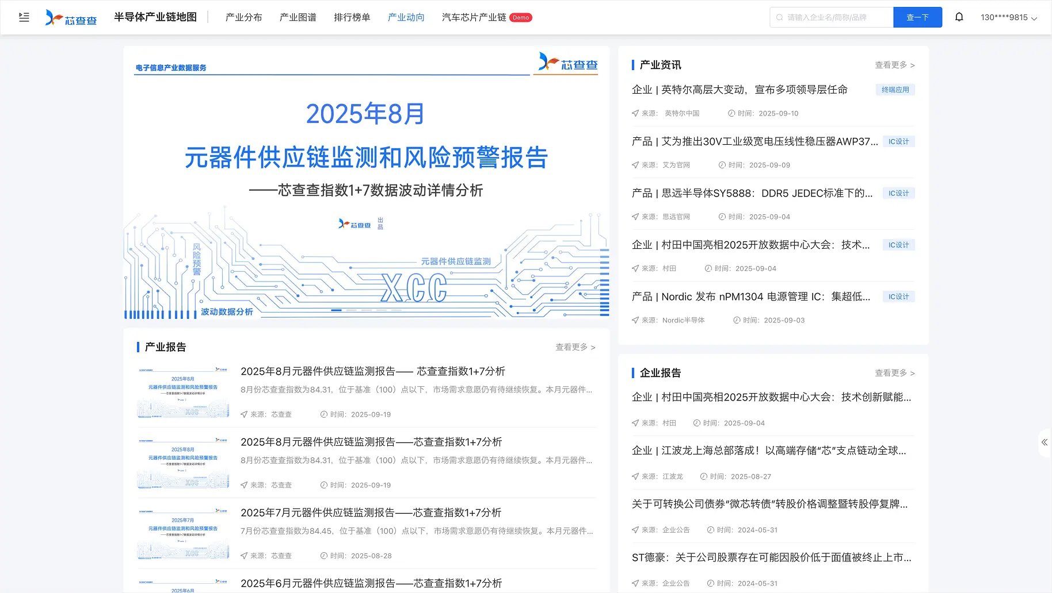Select the first carousel indicator on banner
This screenshot has width=1052, height=593.
[336, 310]
